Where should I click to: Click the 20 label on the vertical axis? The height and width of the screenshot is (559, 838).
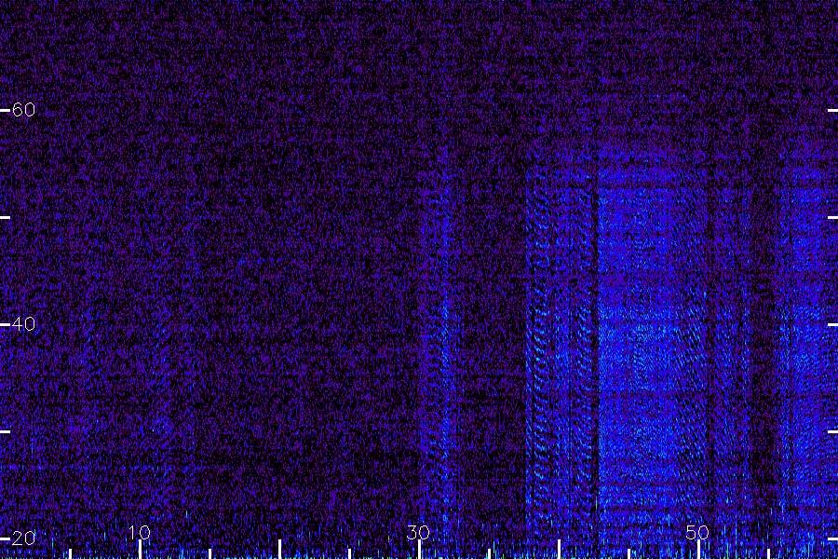click(x=23, y=539)
